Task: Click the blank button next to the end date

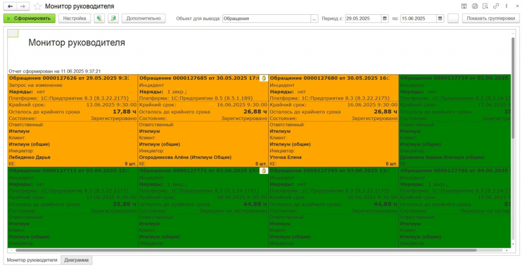Action: 453,18
